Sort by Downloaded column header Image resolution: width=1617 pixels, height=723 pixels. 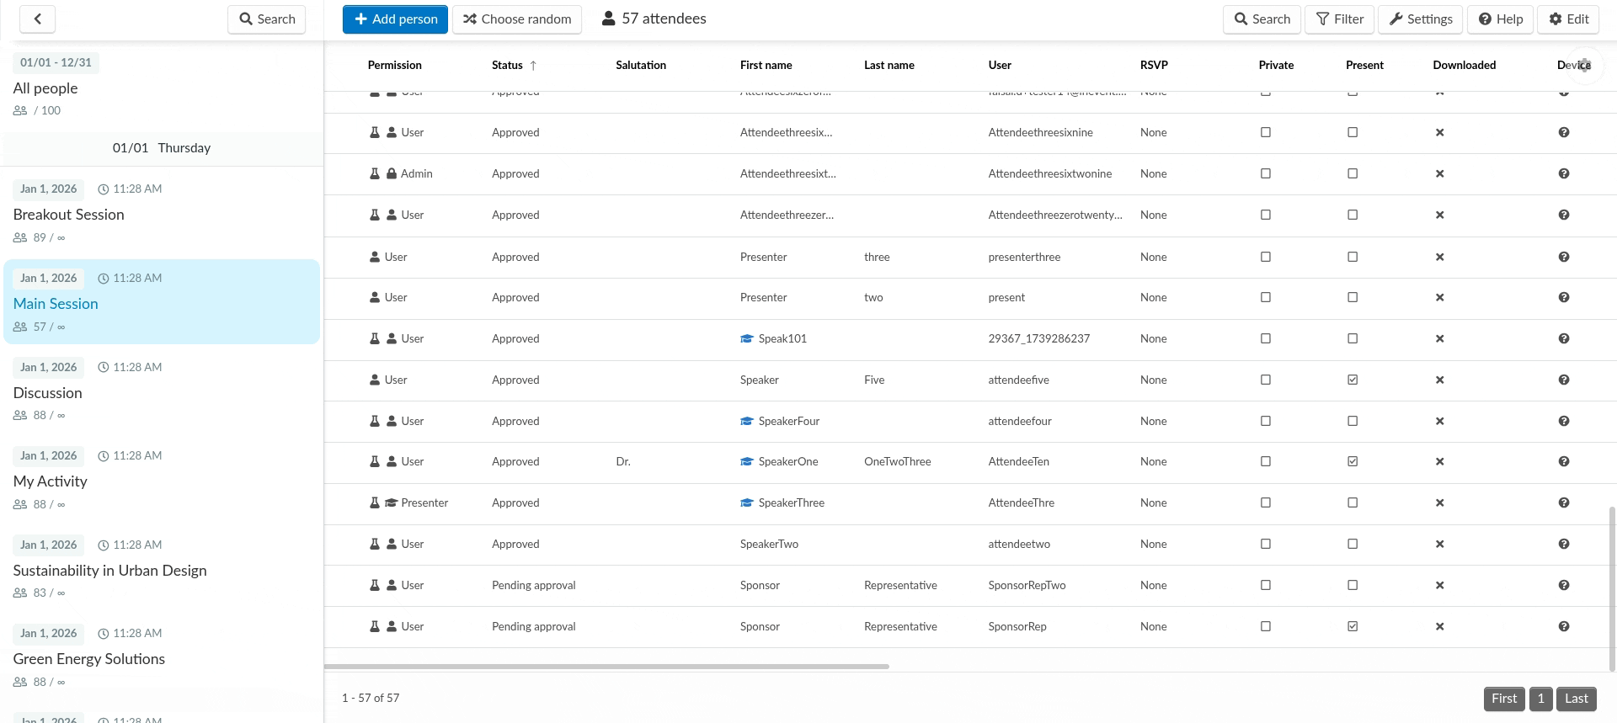pyautogui.click(x=1464, y=65)
